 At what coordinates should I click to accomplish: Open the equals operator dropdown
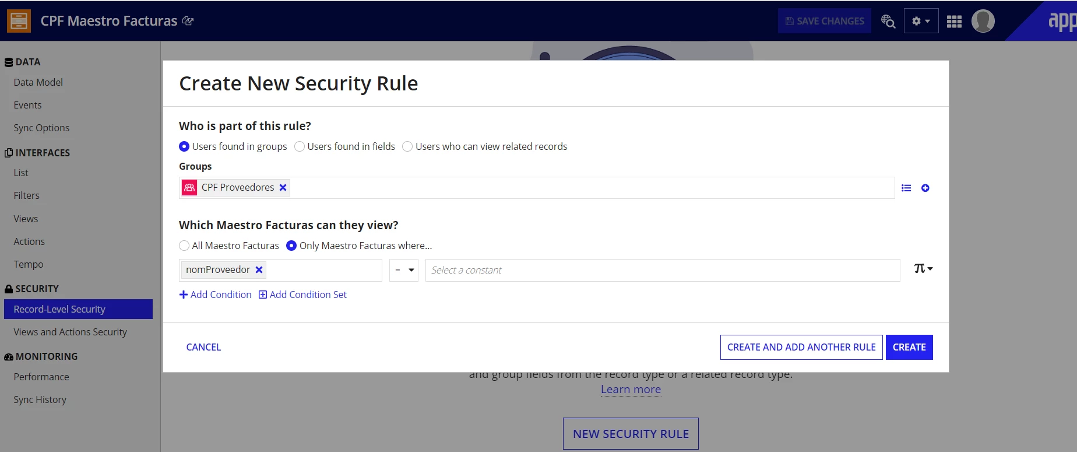coord(404,270)
